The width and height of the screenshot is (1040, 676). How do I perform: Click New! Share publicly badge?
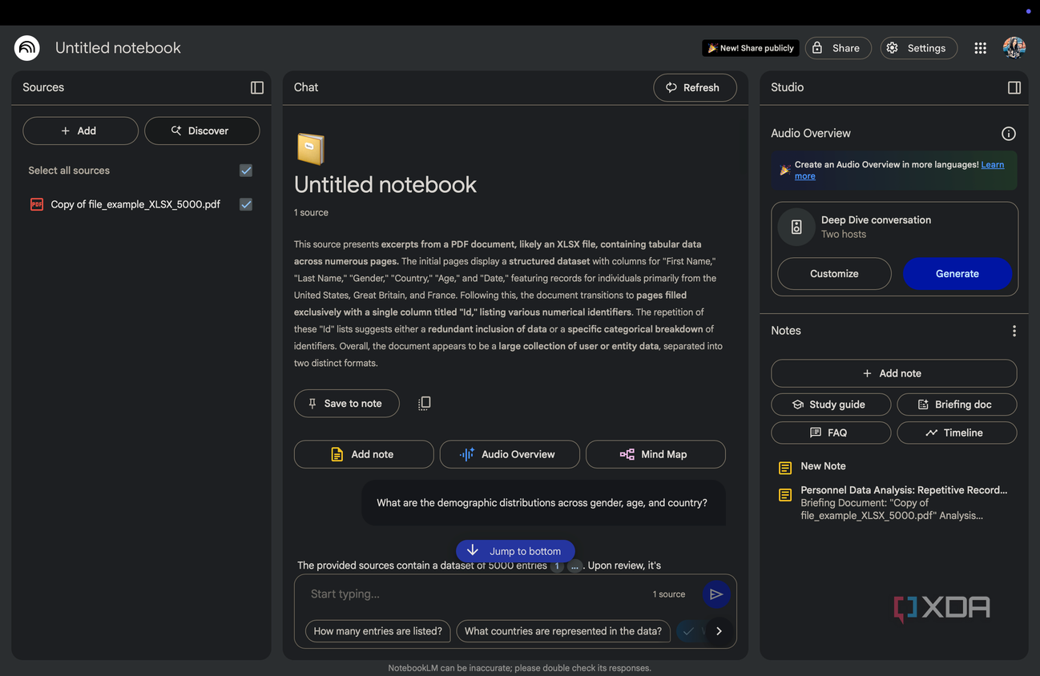click(751, 48)
